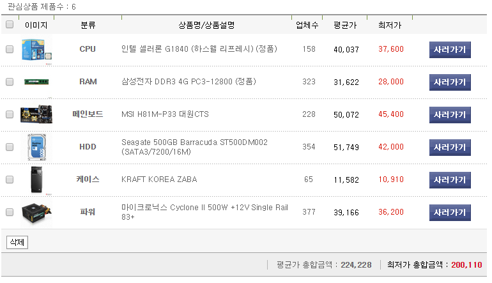Check the CPU row checkbox
The width and height of the screenshot is (492, 283).
(10, 49)
